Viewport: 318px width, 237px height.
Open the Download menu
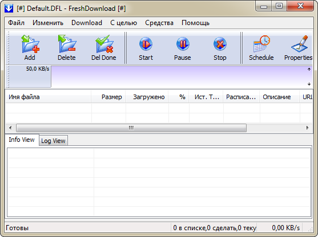[87, 23]
